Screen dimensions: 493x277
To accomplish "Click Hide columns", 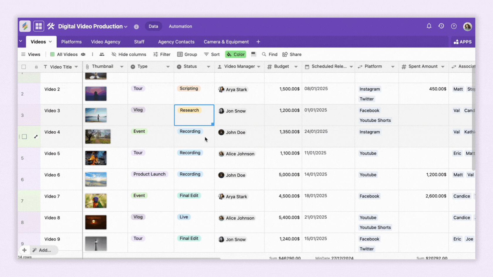I will point(129,54).
